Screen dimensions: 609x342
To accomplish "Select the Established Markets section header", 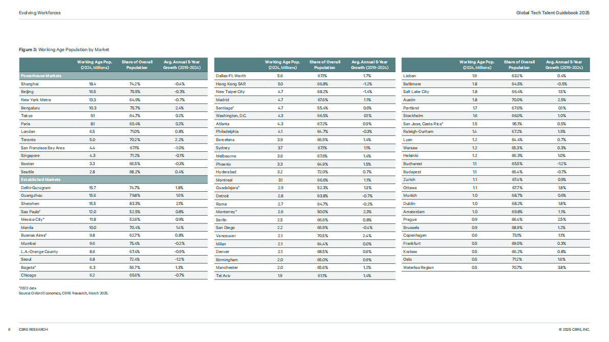I will click(x=114, y=179).
